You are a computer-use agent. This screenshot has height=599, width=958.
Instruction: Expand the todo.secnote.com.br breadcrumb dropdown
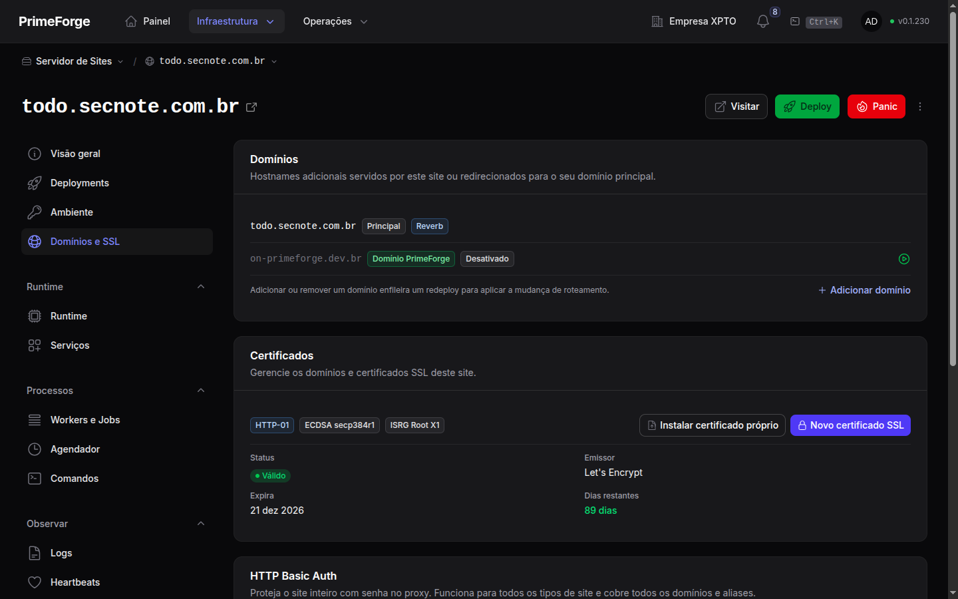(x=212, y=61)
